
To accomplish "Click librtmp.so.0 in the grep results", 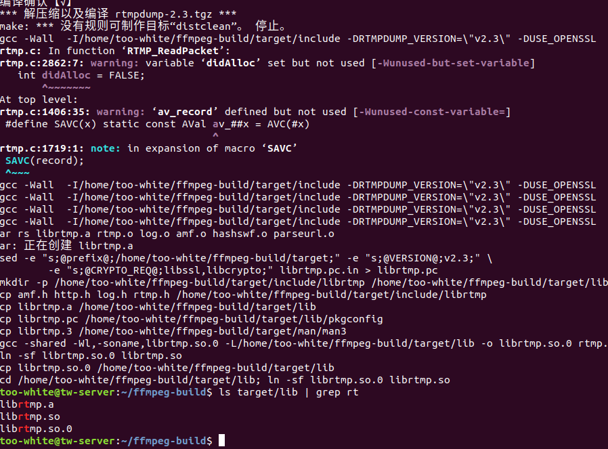I will (x=36, y=429).
